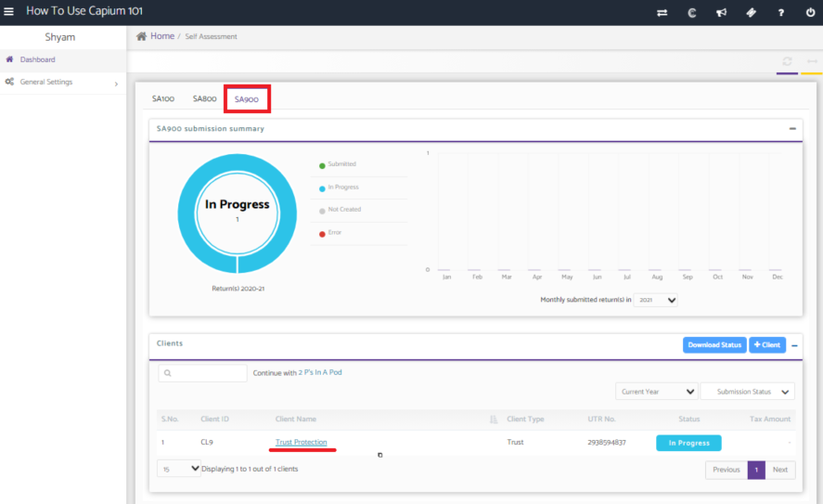Open the megaphone announcements icon
Screen dimensions: 823x504
tap(722, 13)
